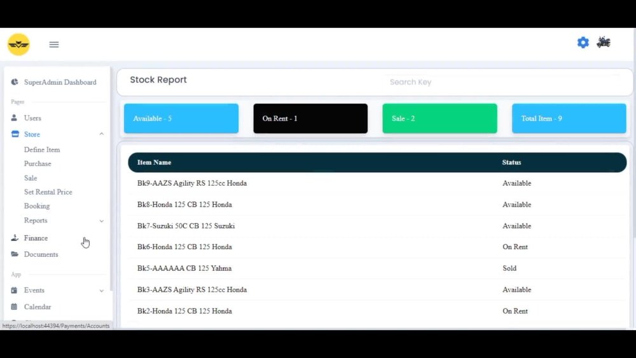
Task: Click the Status column header
Action: click(x=511, y=162)
